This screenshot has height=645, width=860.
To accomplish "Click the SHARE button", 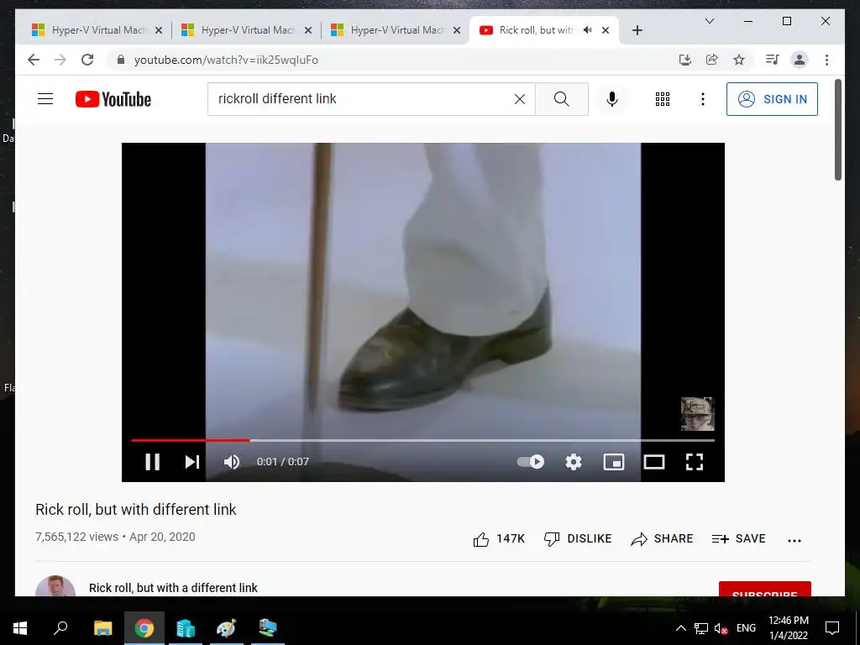I will pos(662,539).
